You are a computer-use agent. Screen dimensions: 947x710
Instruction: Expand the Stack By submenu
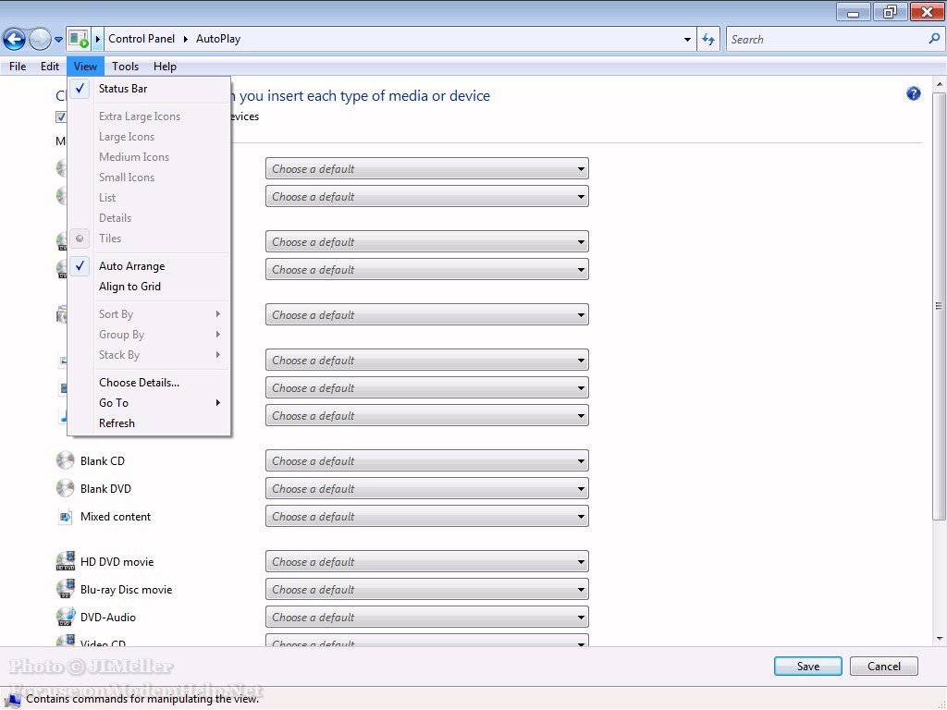[x=149, y=355]
